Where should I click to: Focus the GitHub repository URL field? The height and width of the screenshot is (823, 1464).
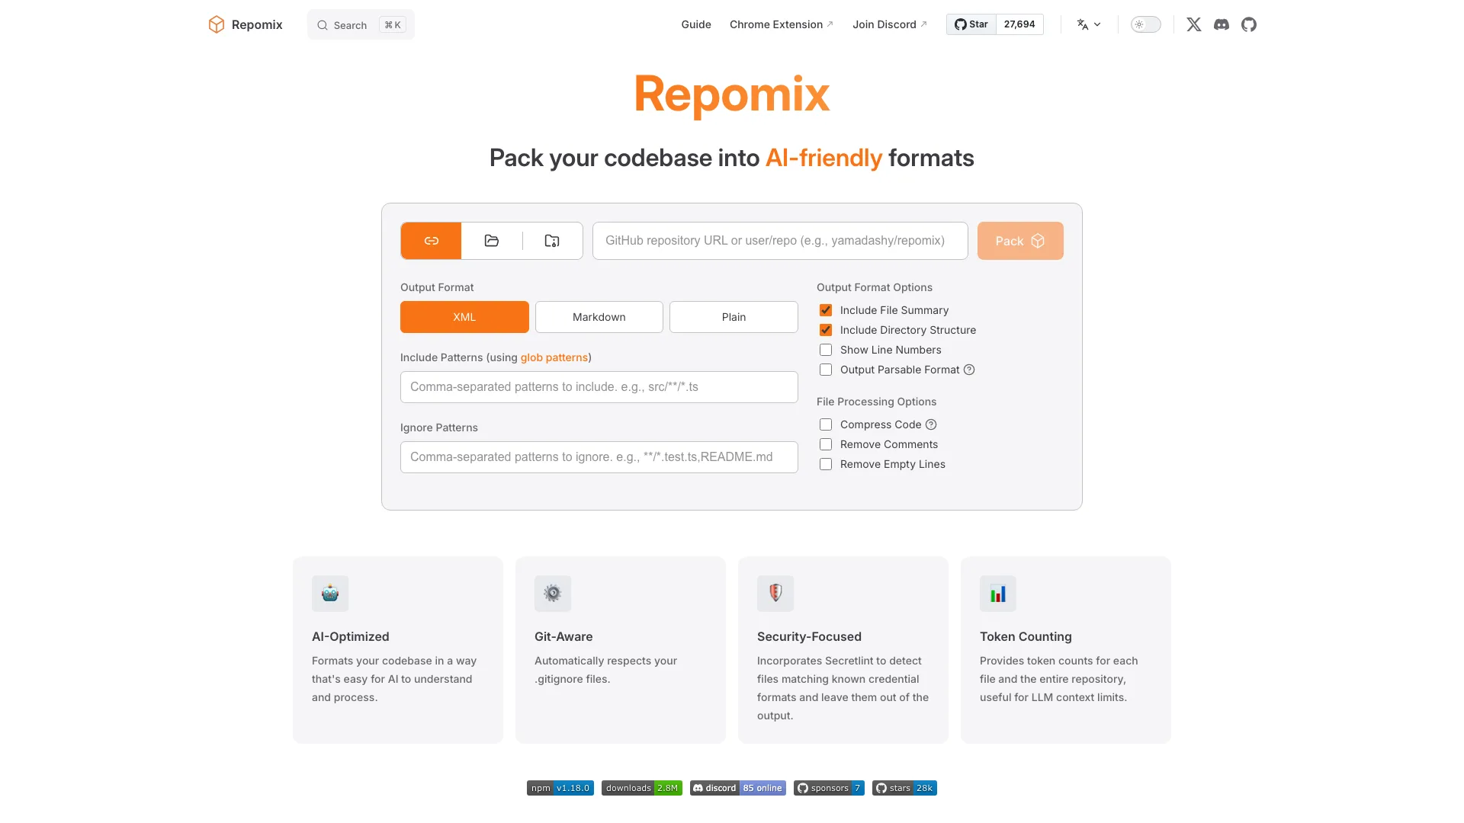coord(780,241)
